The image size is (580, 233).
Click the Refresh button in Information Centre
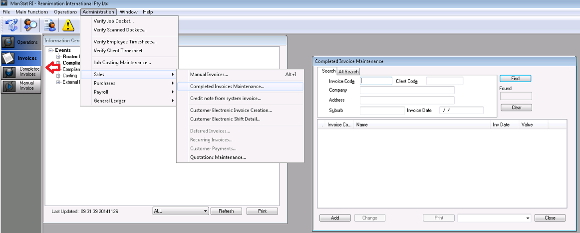(x=226, y=211)
